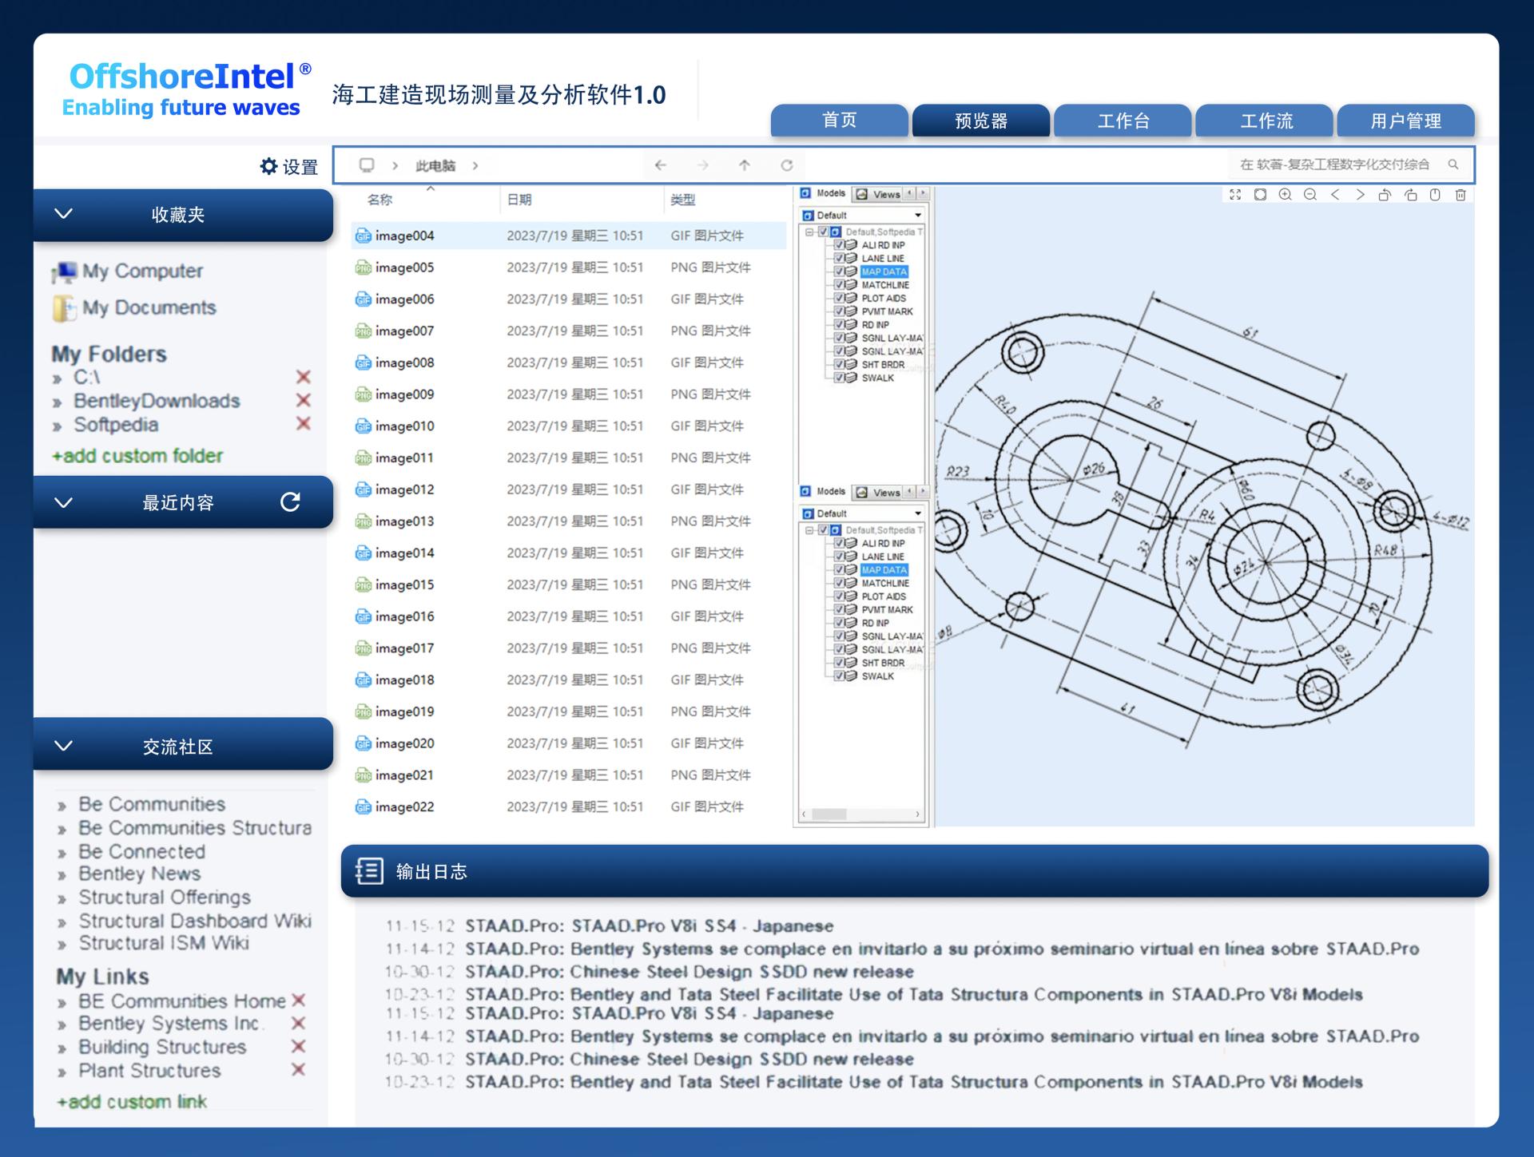Zoom in with the magnifier plus icon
Screen dimensions: 1534x1157
[x=1285, y=195]
